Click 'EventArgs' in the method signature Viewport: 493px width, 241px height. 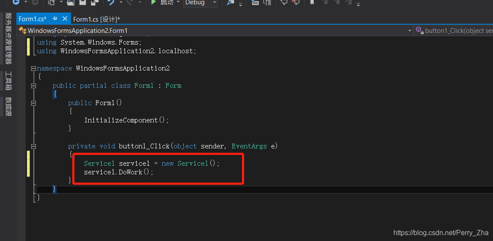(249, 146)
